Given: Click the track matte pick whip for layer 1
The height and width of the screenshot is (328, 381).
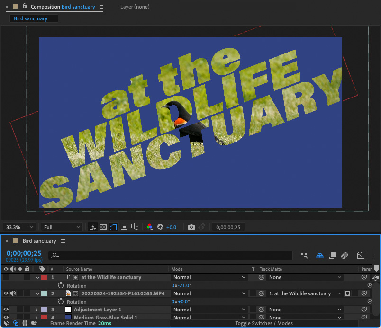Looking at the screenshot, I should tap(262, 277).
